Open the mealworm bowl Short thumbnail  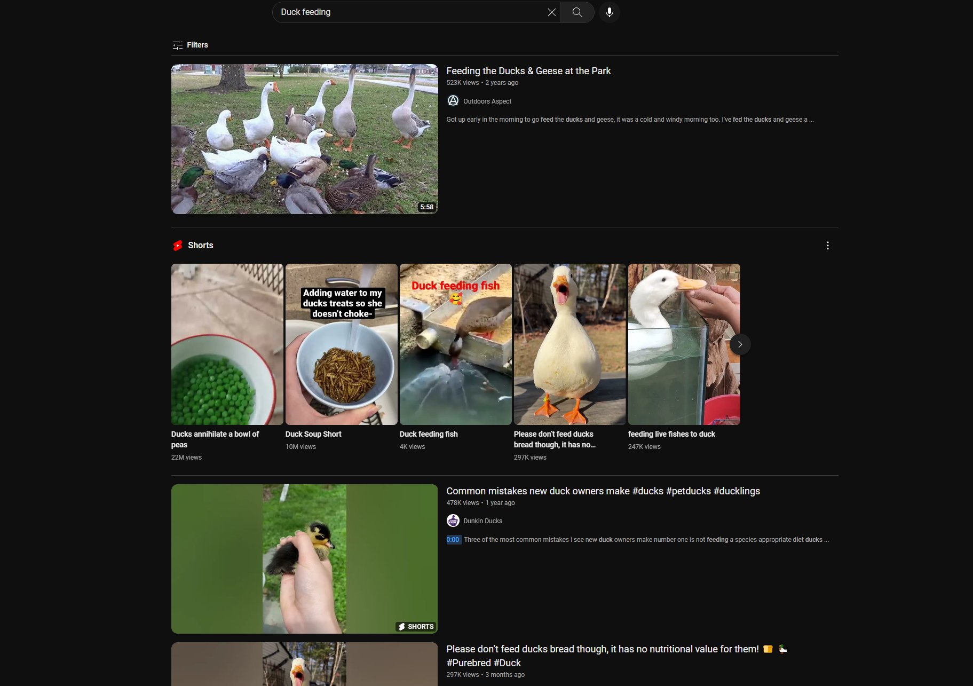click(341, 344)
